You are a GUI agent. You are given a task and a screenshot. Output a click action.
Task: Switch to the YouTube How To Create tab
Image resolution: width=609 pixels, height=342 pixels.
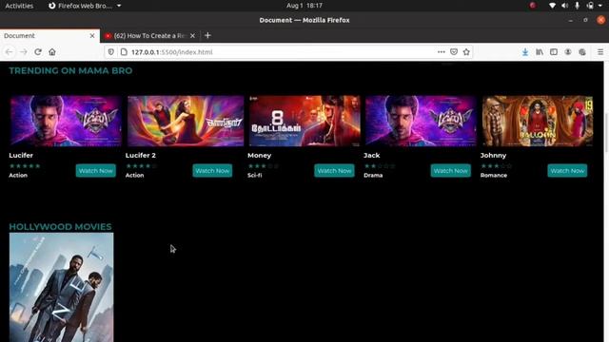pos(150,36)
